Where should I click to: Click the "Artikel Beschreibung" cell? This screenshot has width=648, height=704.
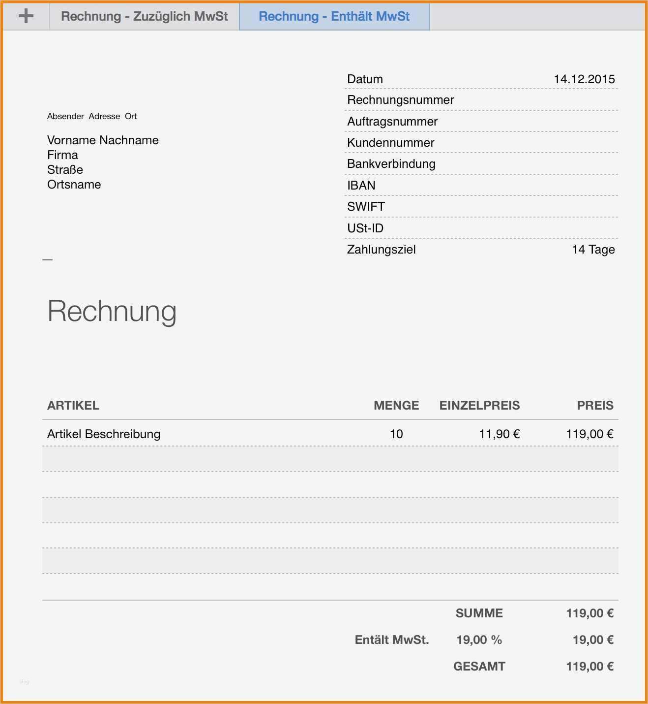[x=103, y=434]
